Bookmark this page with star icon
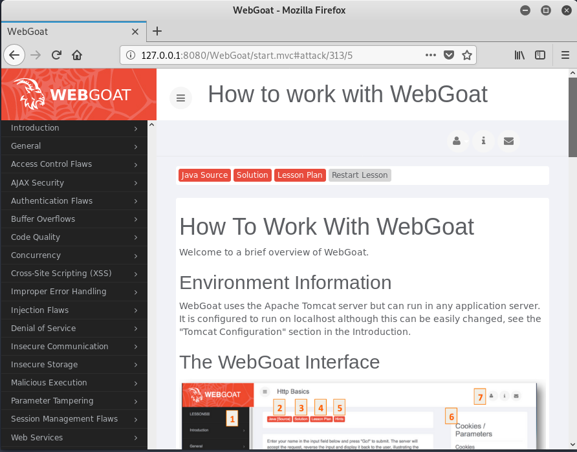Viewport: 577px width, 452px height. pyautogui.click(x=467, y=55)
